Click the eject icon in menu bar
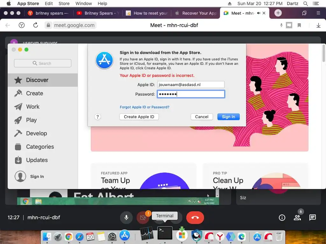The image size is (326, 244). pos(230,3)
